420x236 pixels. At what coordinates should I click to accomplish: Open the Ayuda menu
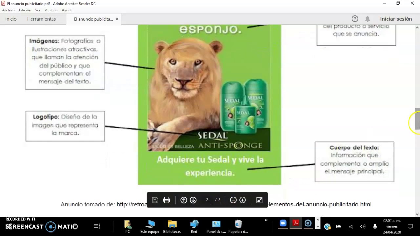pos(67,10)
